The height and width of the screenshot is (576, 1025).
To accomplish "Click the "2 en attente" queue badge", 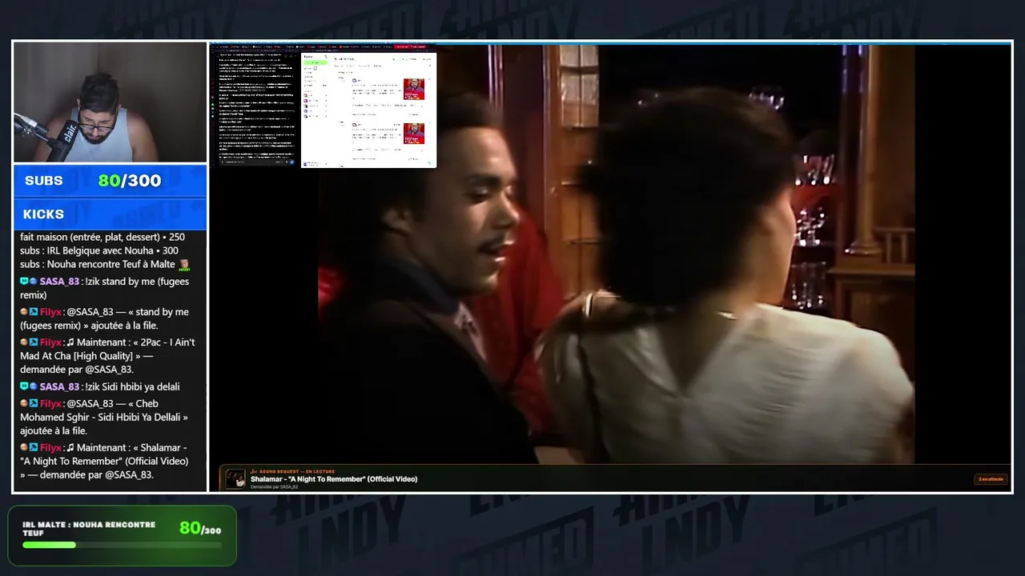I will pyautogui.click(x=991, y=479).
